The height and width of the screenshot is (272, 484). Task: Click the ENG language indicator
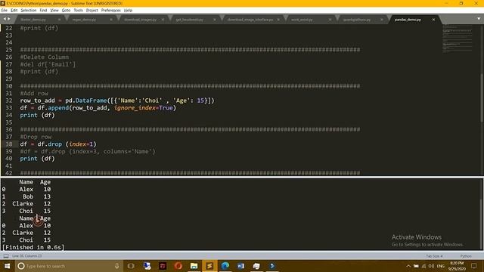click(x=440, y=266)
